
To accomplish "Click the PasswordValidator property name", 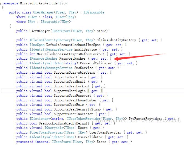I will pos(96,63).
